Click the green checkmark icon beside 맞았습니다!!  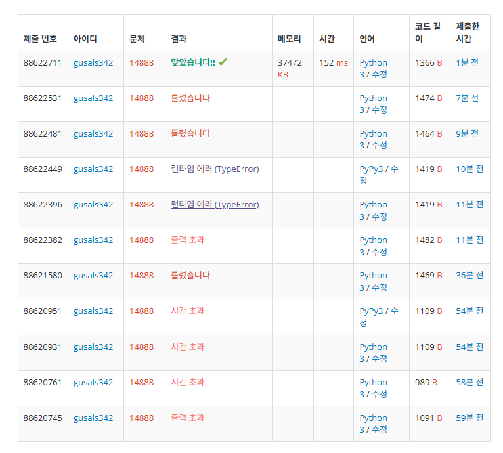point(223,62)
